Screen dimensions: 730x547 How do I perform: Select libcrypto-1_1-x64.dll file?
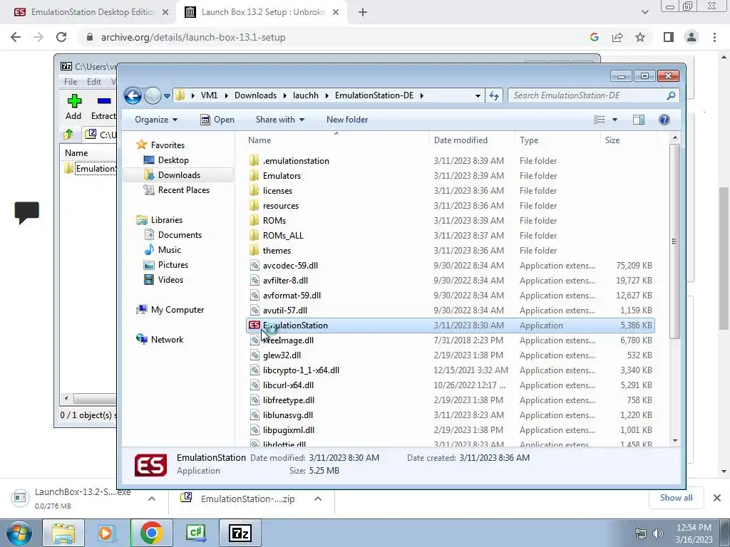coord(301,370)
